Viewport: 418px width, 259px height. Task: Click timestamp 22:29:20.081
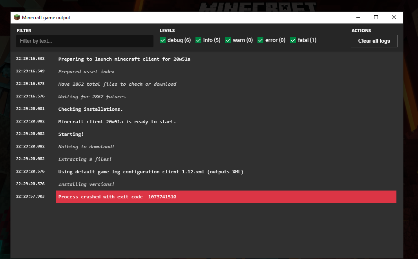[30, 109]
